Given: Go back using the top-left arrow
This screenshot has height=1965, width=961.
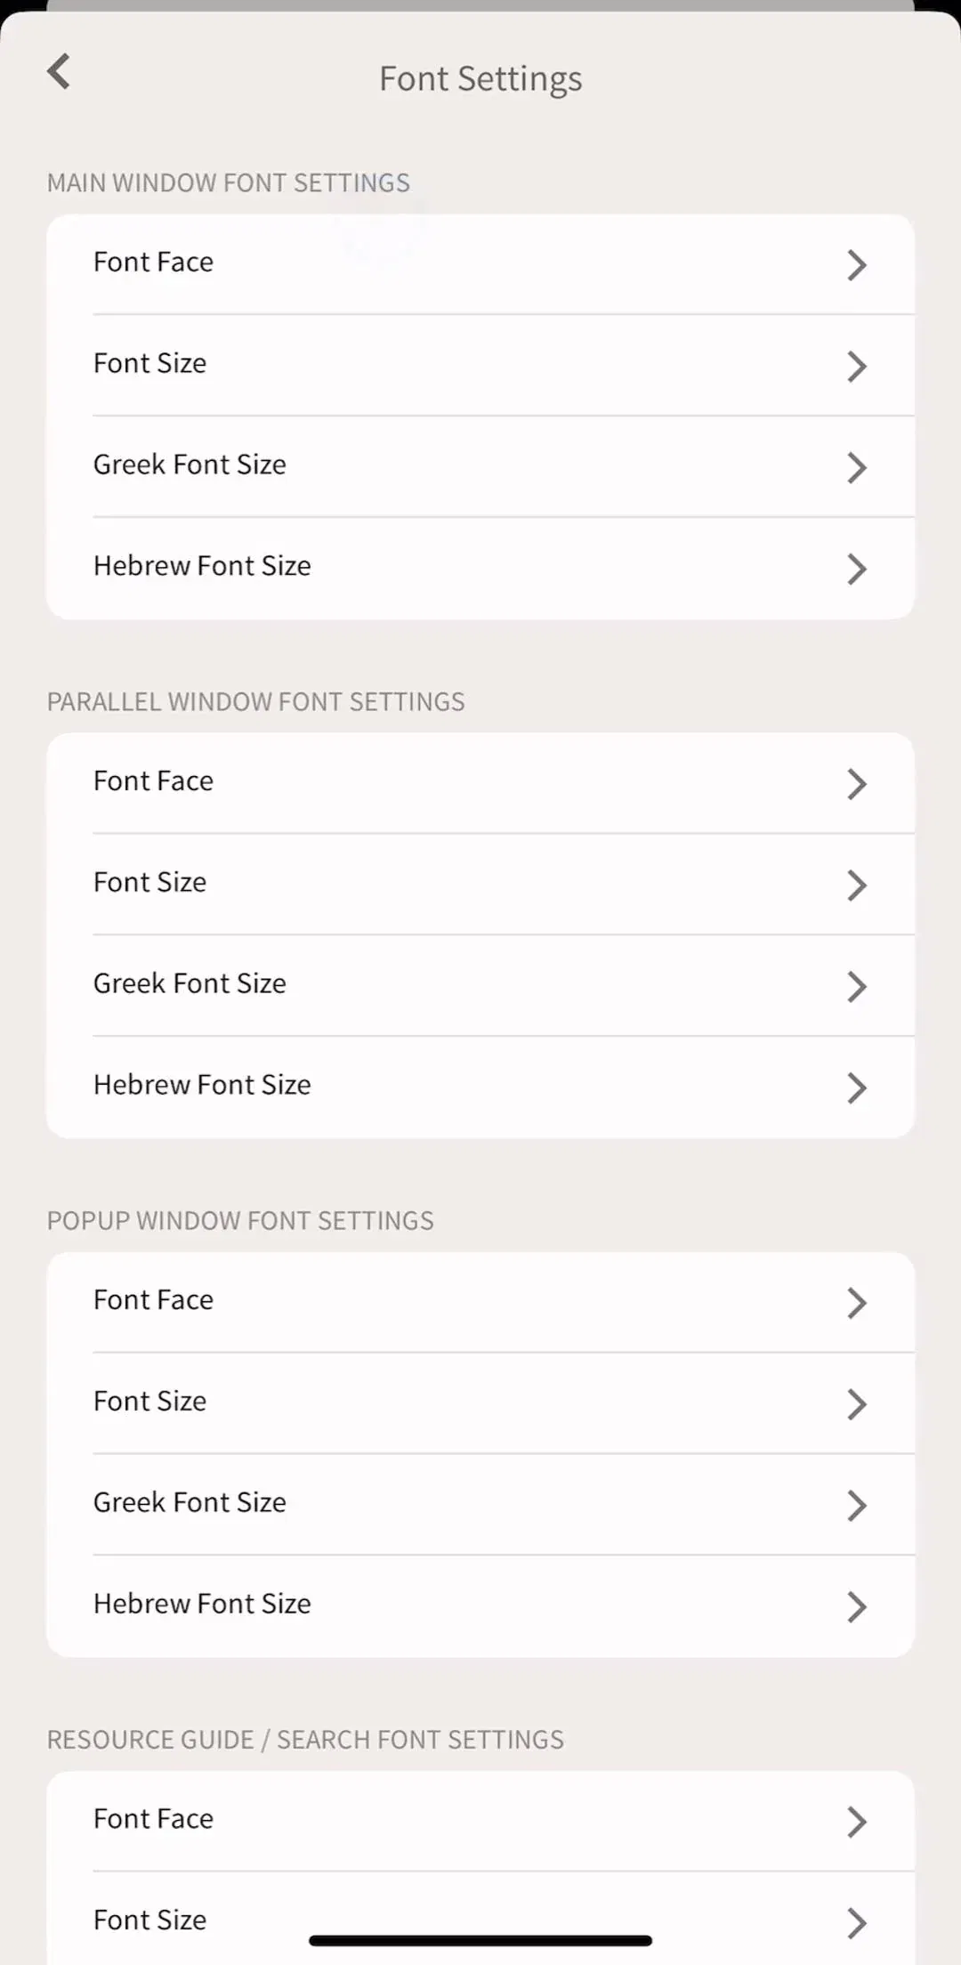Looking at the screenshot, I should 59,71.
